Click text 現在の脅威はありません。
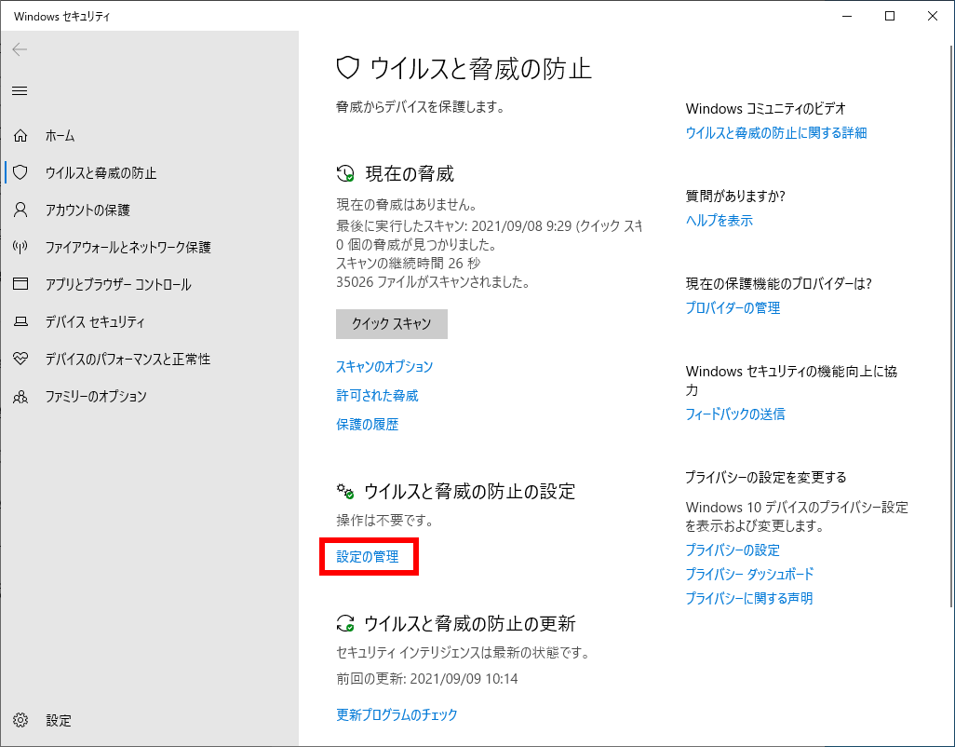955x747 pixels. 407,204
